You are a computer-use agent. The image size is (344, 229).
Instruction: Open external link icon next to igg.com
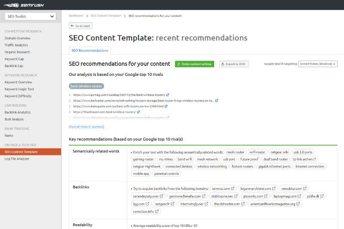[x=147, y=204]
